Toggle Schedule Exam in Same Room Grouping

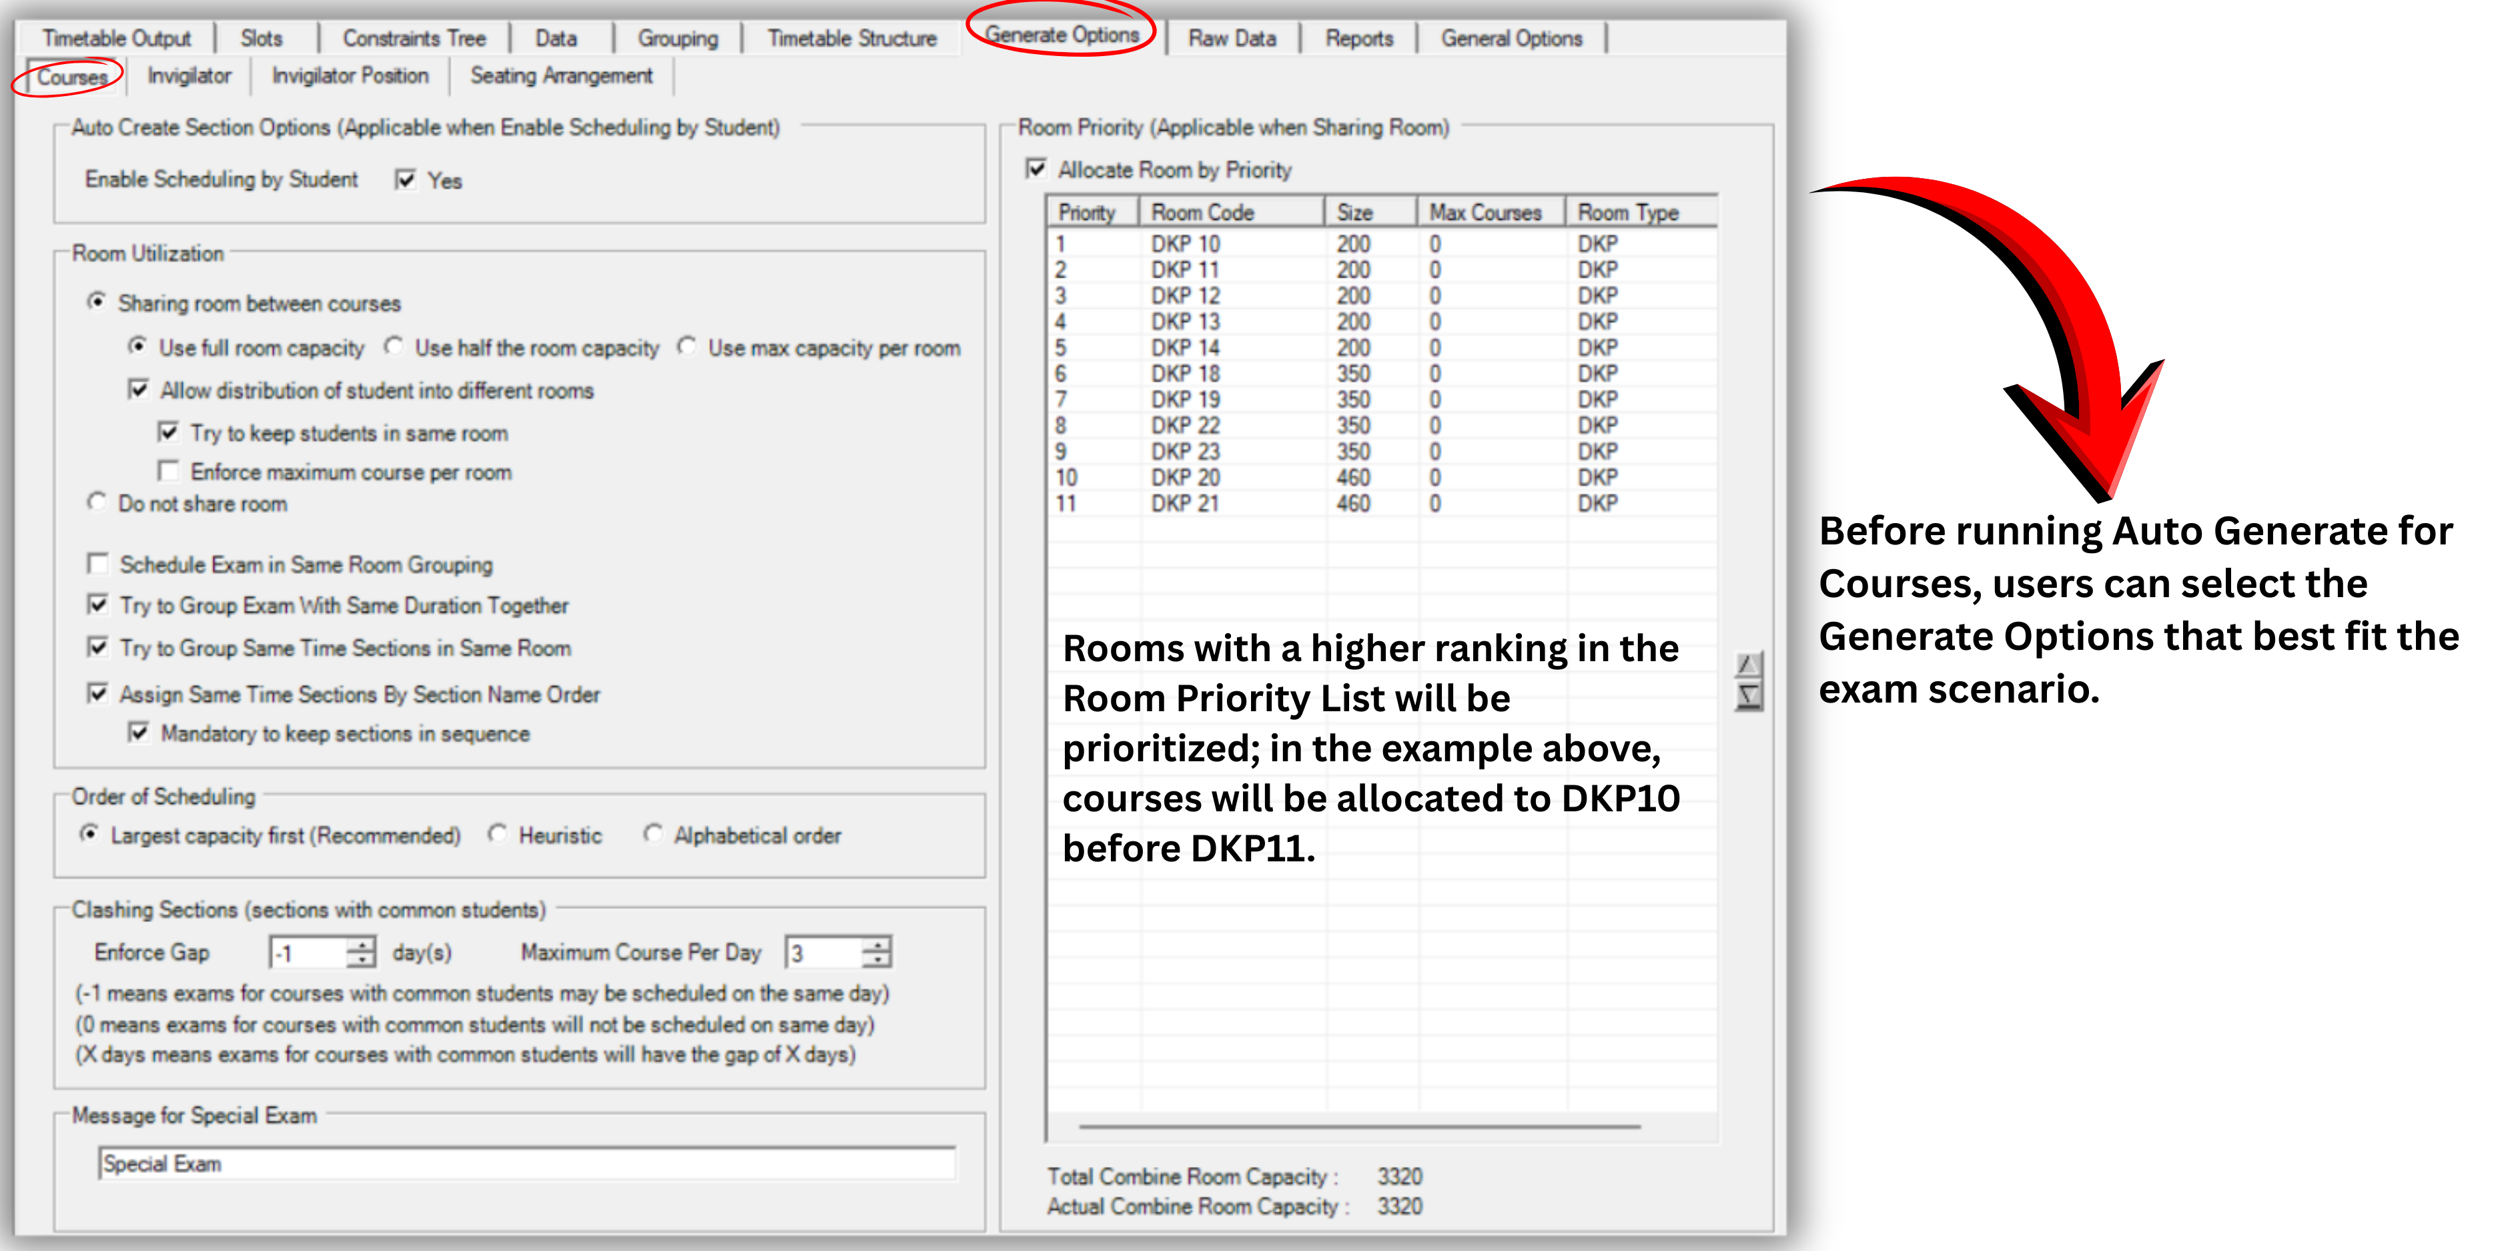97,564
